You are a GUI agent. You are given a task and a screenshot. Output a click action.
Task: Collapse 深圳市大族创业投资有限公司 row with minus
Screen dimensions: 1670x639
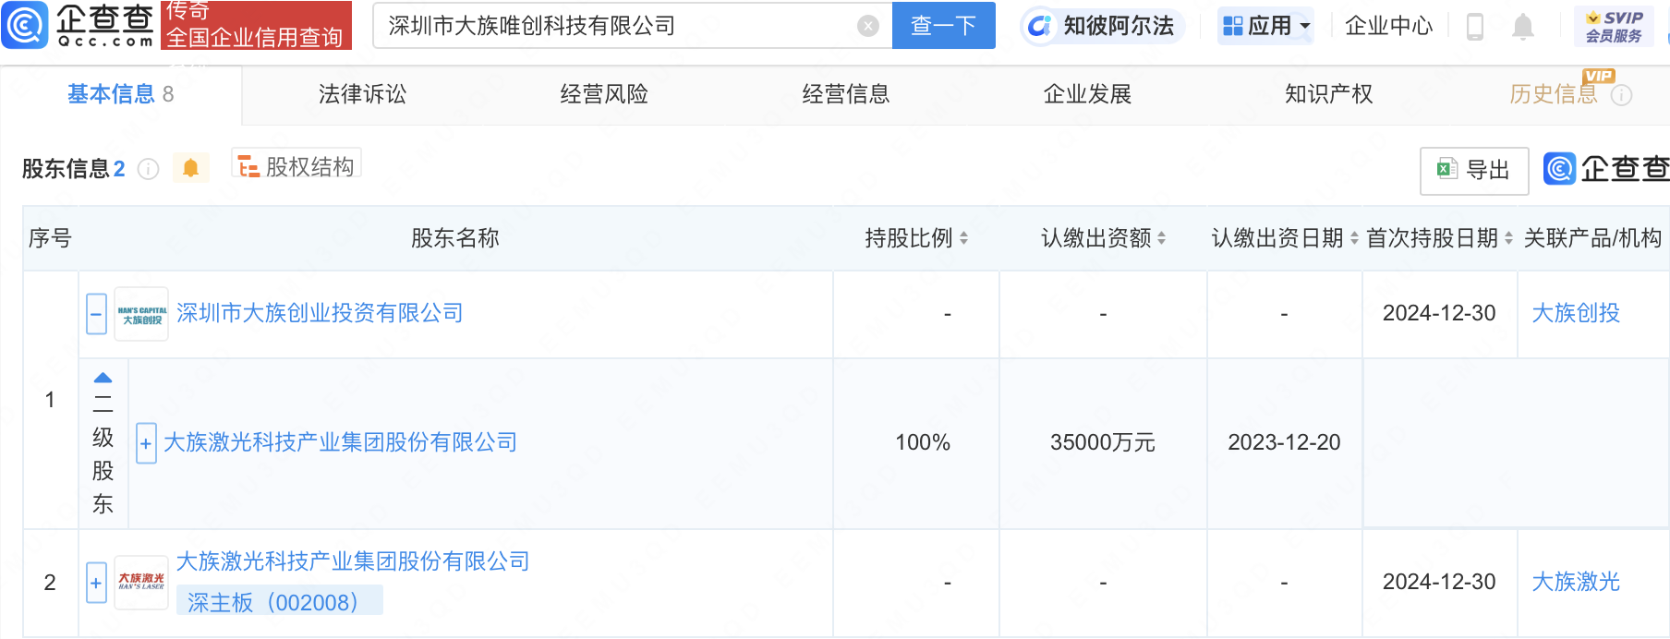pyautogui.click(x=96, y=314)
